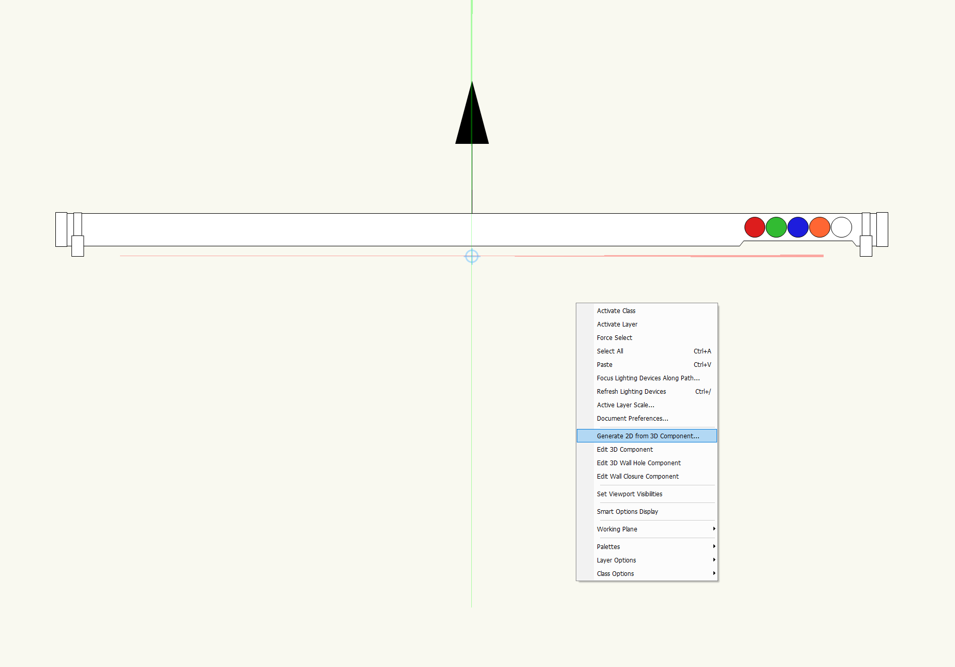Click Activate Class in context menu
The height and width of the screenshot is (667, 955).
[616, 311]
